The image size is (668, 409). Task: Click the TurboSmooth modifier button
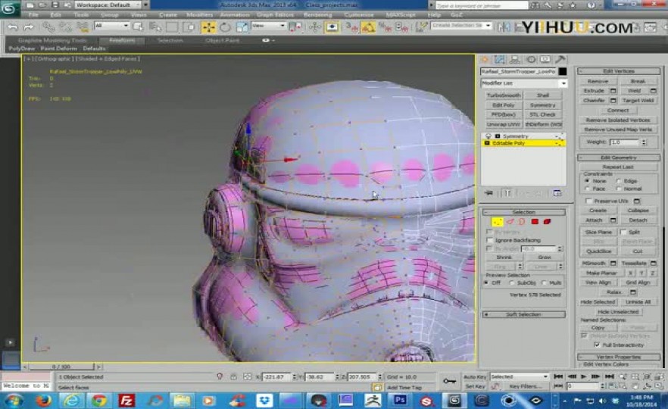(x=503, y=95)
